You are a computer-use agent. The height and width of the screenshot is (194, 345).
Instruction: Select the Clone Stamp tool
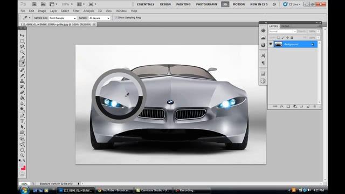[x=22, y=81]
